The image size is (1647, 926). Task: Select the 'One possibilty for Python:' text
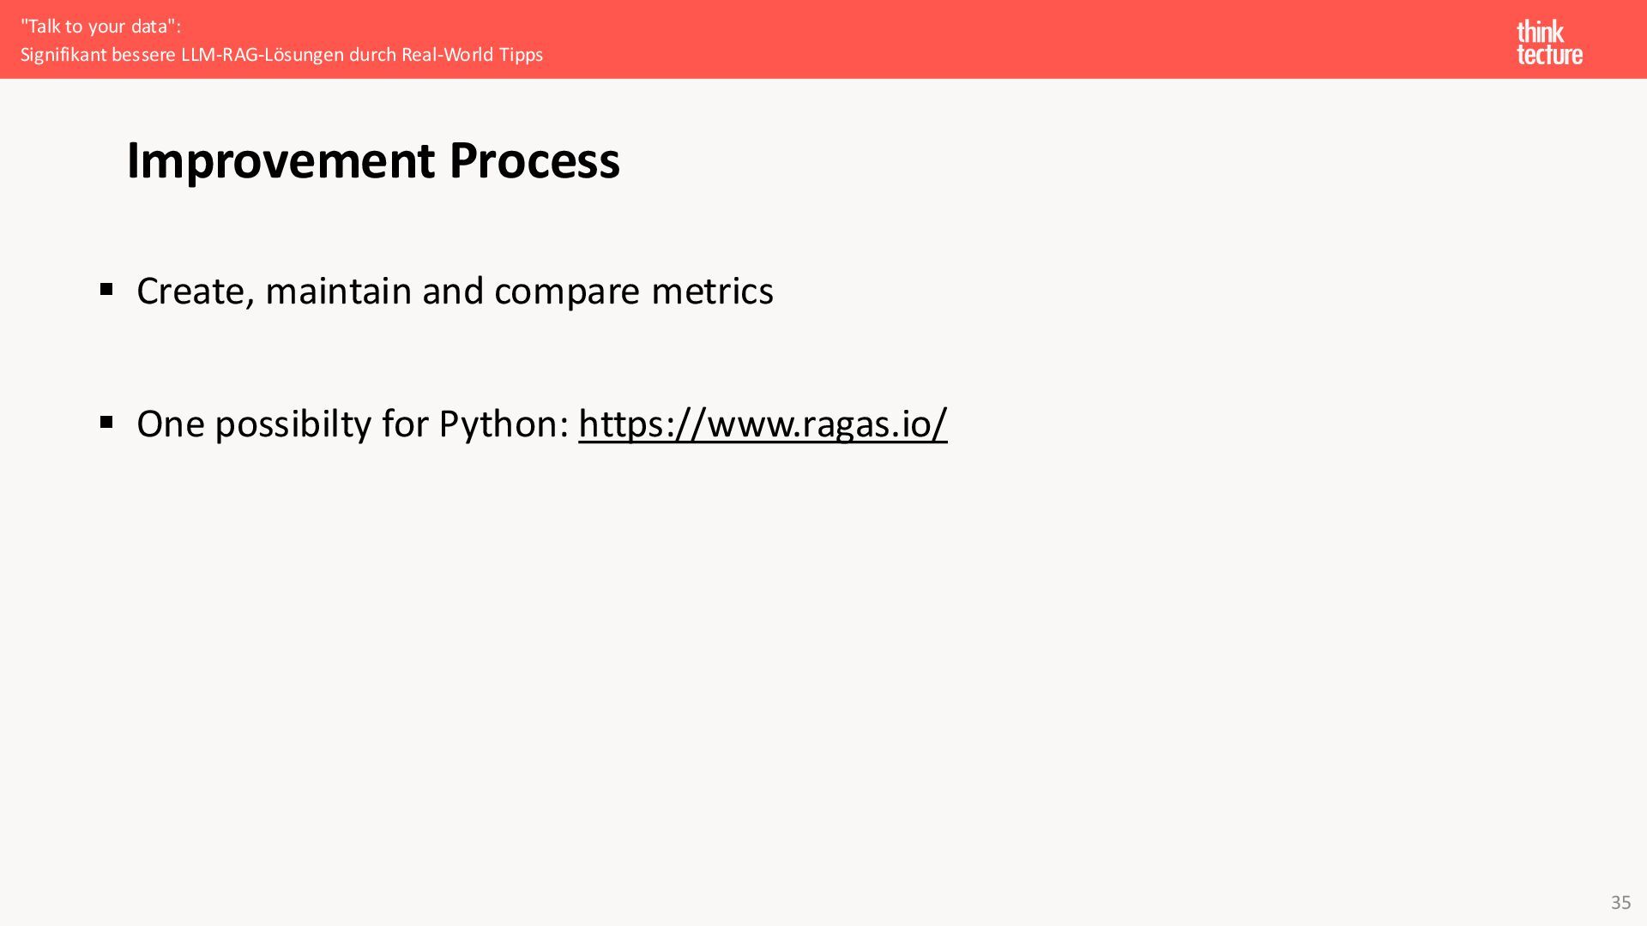pyautogui.click(x=353, y=424)
